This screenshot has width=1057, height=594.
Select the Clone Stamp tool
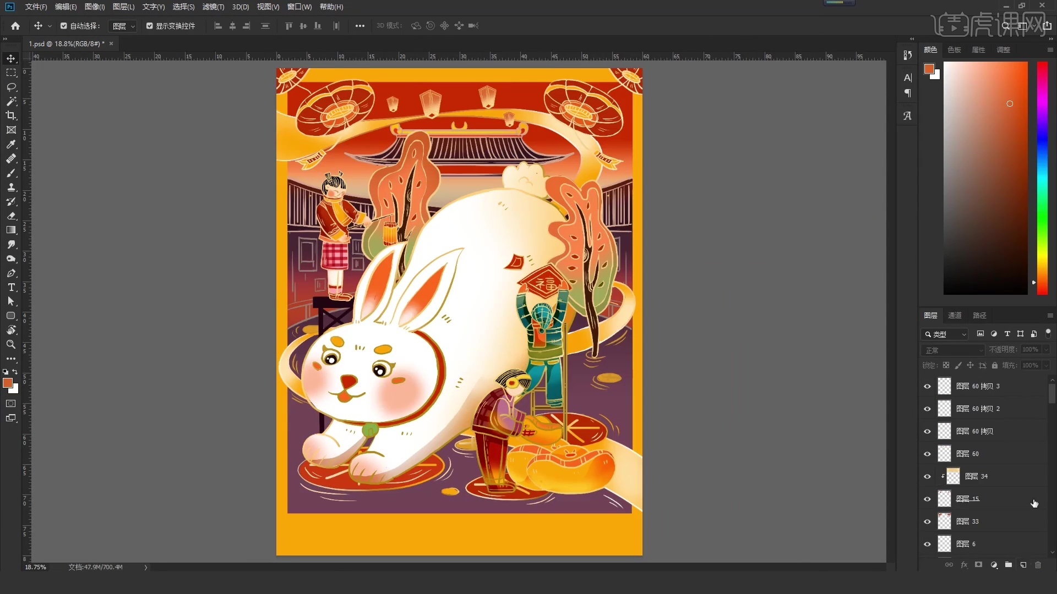[x=11, y=187]
